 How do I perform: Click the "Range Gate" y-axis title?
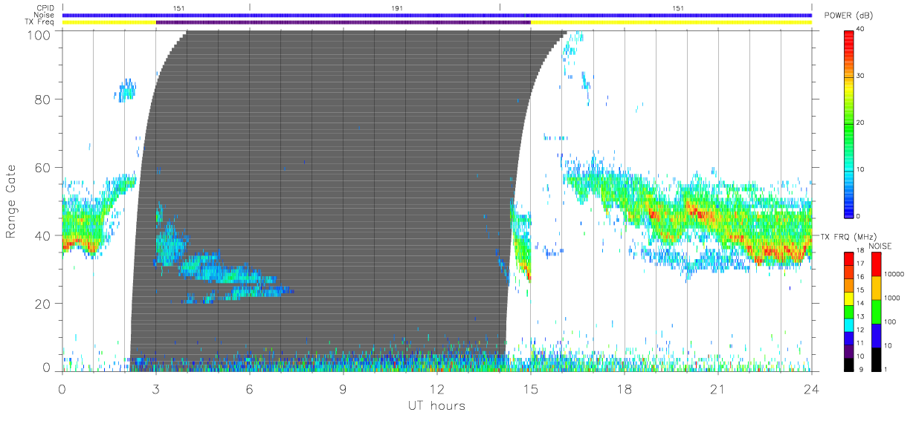click(x=11, y=202)
